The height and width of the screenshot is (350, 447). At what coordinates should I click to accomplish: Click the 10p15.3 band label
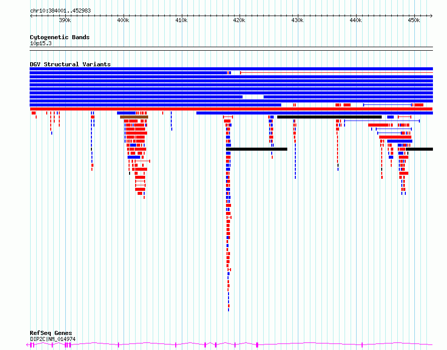point(41,43)
